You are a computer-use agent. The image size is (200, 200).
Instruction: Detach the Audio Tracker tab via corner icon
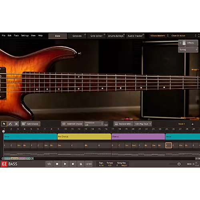143,34
